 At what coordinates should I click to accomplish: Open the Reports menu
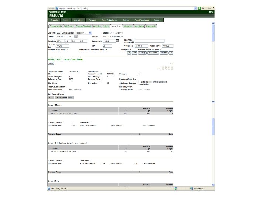click(x=157, y=20)
